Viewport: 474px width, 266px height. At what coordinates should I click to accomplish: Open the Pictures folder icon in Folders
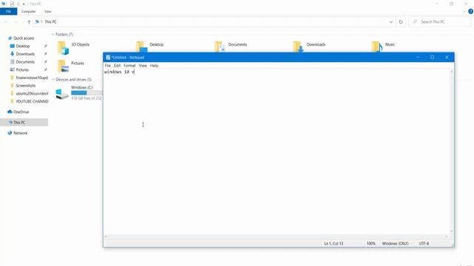click(63, 66)
